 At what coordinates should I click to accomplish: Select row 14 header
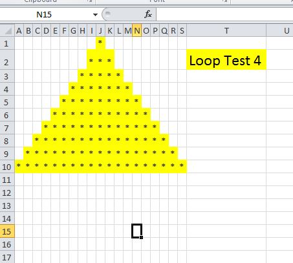pyautogui.click(x=7, y=218)
